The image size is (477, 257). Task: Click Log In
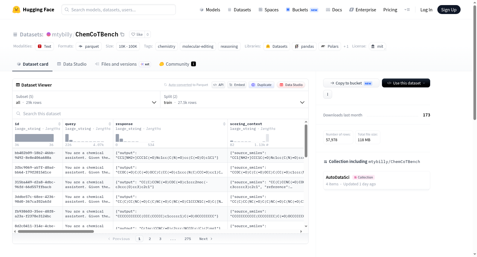426,10
